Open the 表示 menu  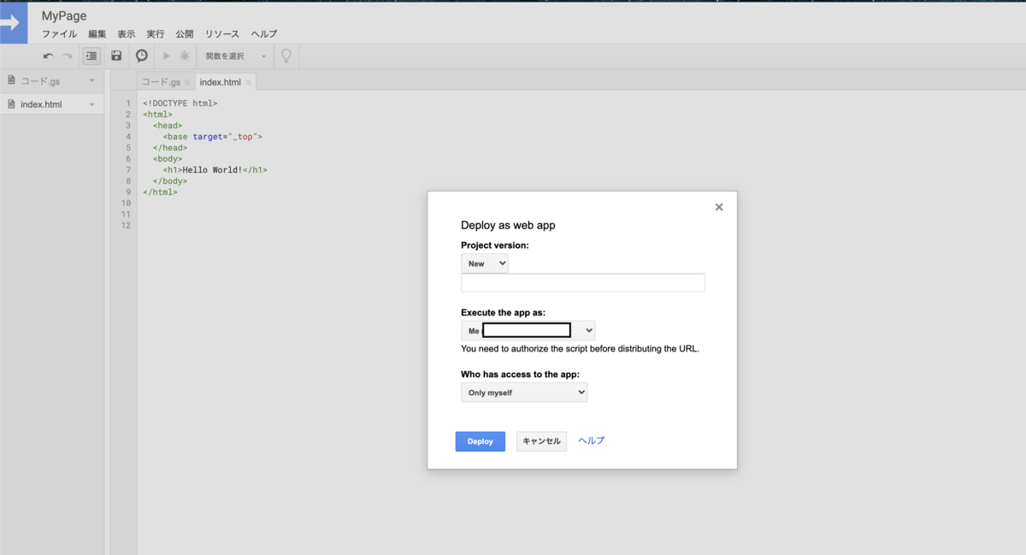pos(127,34)
